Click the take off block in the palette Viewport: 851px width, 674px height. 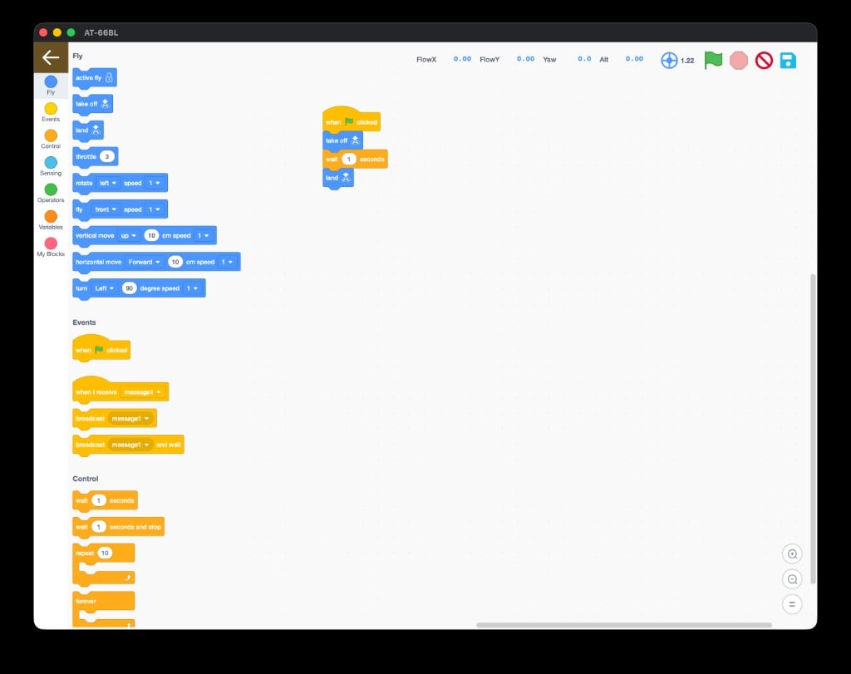tap(92, 104)
